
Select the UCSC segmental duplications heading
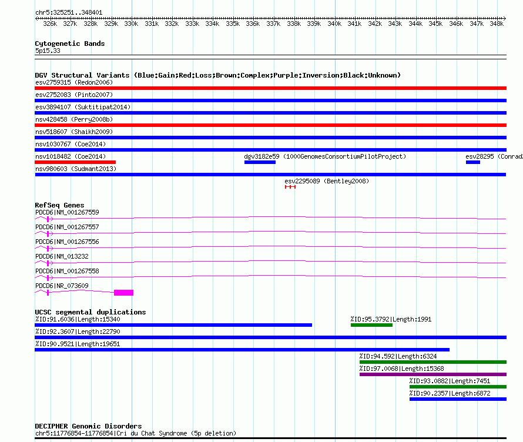(90, 312)
